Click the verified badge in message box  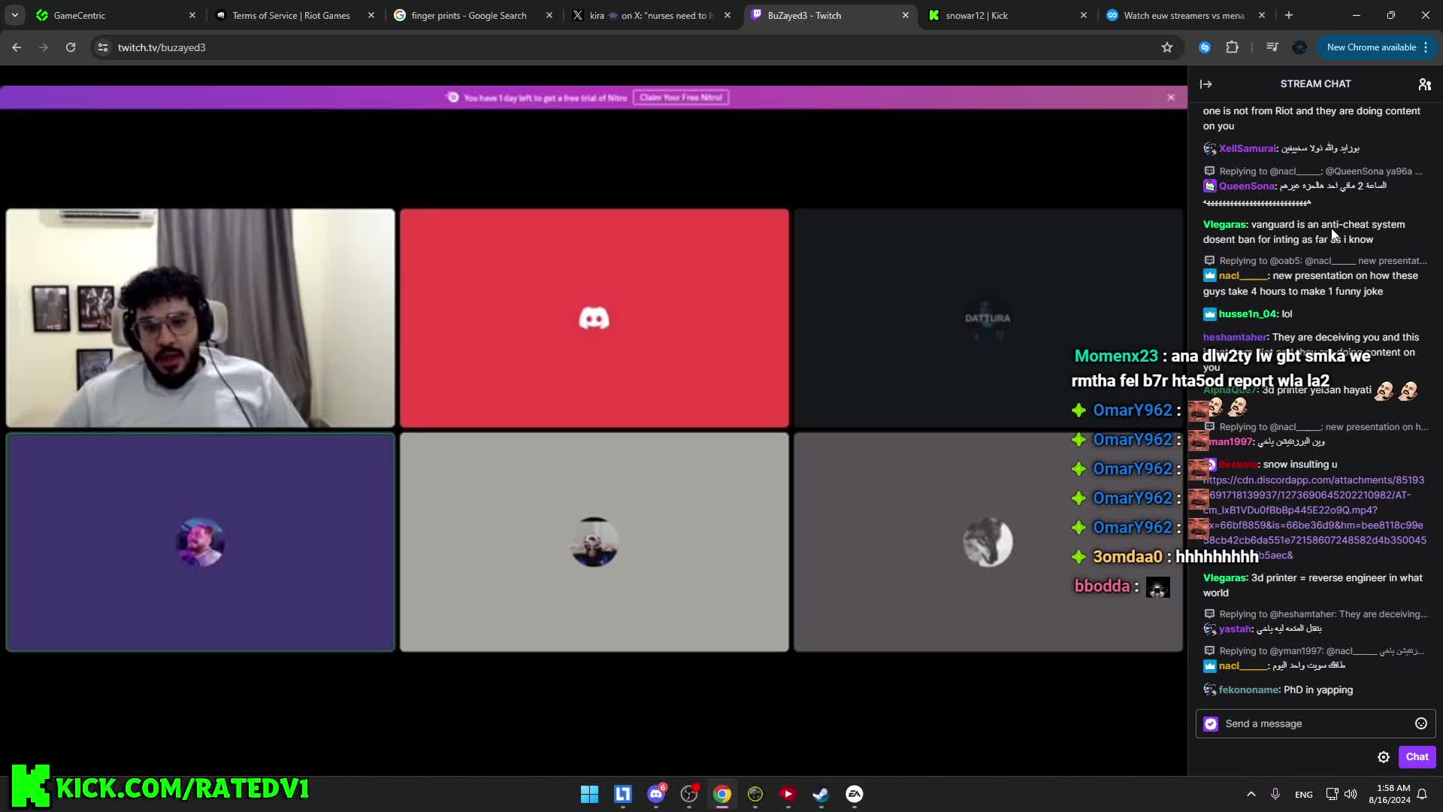point(1211,723)
